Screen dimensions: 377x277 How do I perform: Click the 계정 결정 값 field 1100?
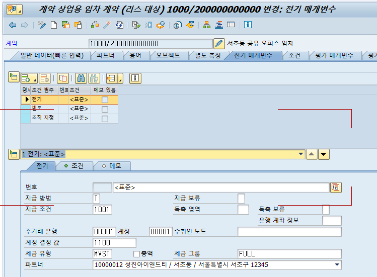coord(114,243)
